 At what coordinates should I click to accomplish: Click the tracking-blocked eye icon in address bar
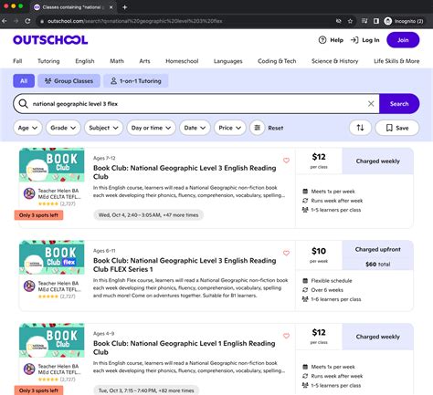tap(338, 21)
